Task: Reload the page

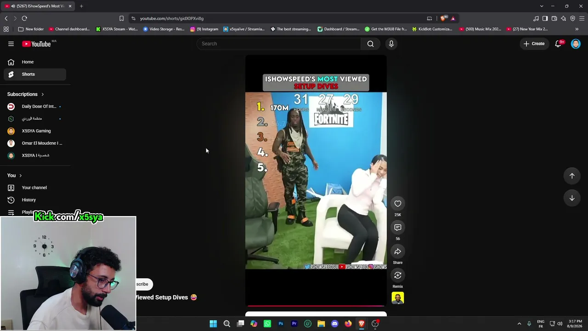Action: tap(24, 18)
